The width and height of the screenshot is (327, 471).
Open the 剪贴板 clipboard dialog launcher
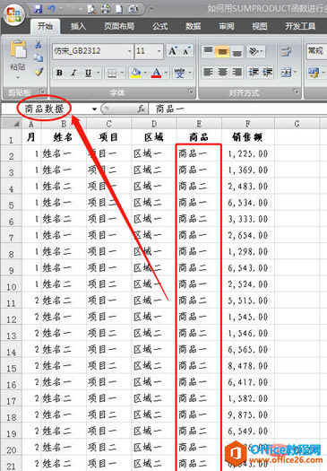coord(42,91)
